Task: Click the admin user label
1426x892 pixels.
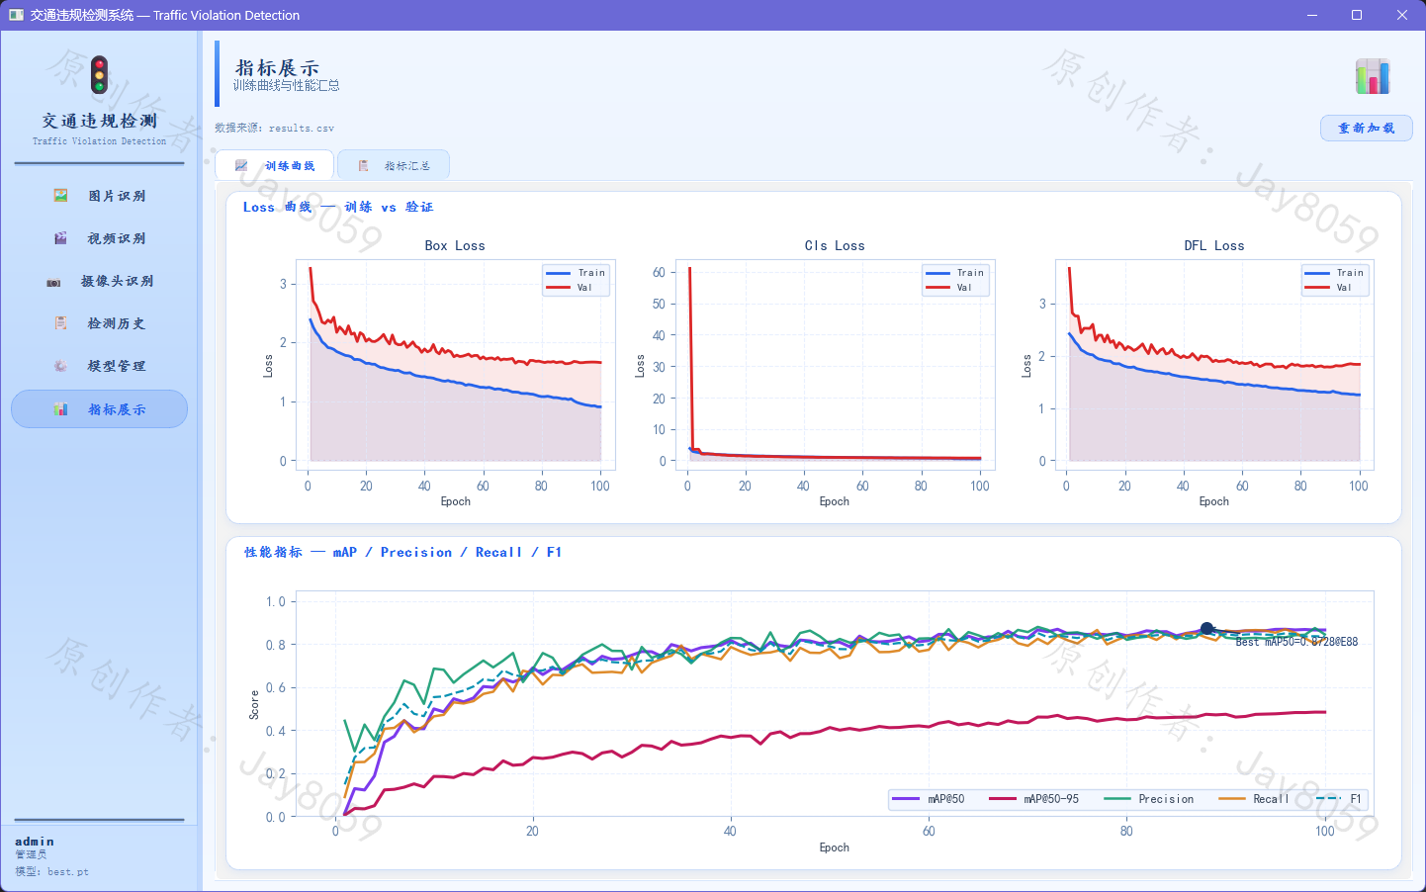Action: click(x=35, y=842)
